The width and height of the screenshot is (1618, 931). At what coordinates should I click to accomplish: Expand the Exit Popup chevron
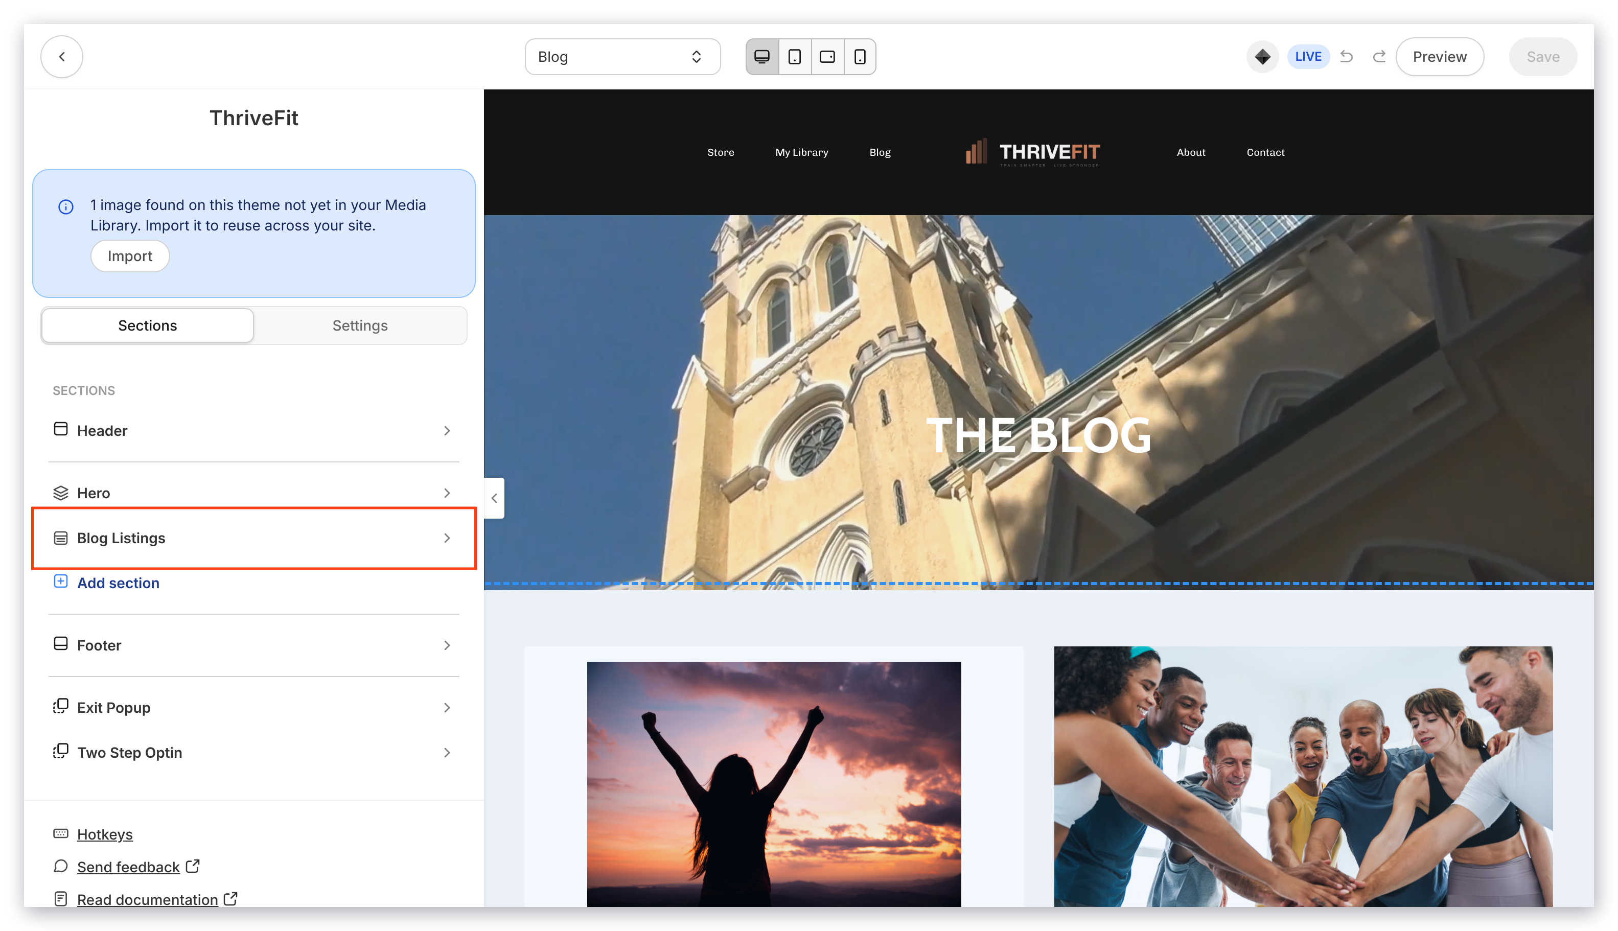pos(447,708)
